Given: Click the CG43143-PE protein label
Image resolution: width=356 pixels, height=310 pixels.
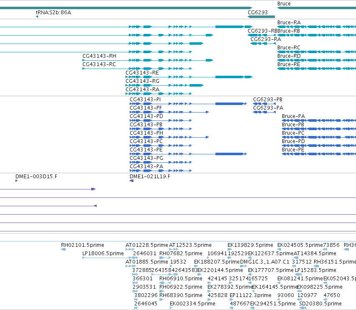Looking at the screenshot, I should (x=146, y=150).
